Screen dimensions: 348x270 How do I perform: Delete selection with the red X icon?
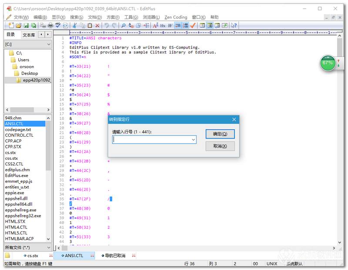tap(97, 26)
